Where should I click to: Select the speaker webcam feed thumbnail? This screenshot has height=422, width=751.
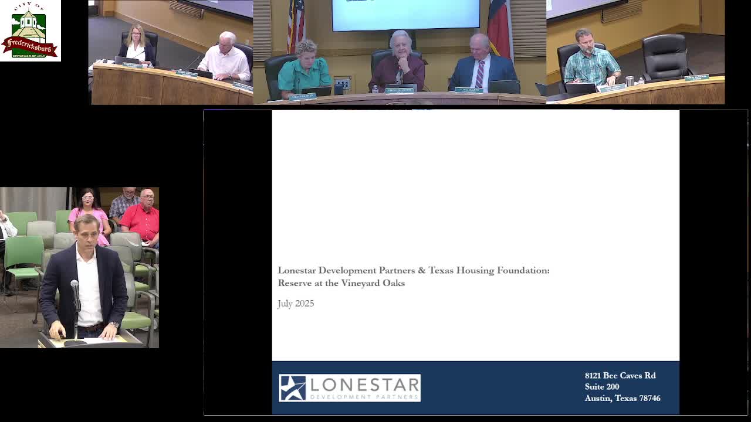[79, 267]
